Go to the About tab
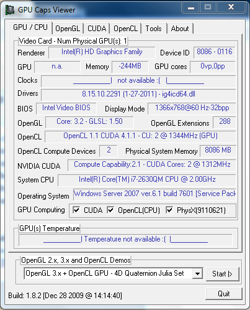250x310 pixels. 180,29
